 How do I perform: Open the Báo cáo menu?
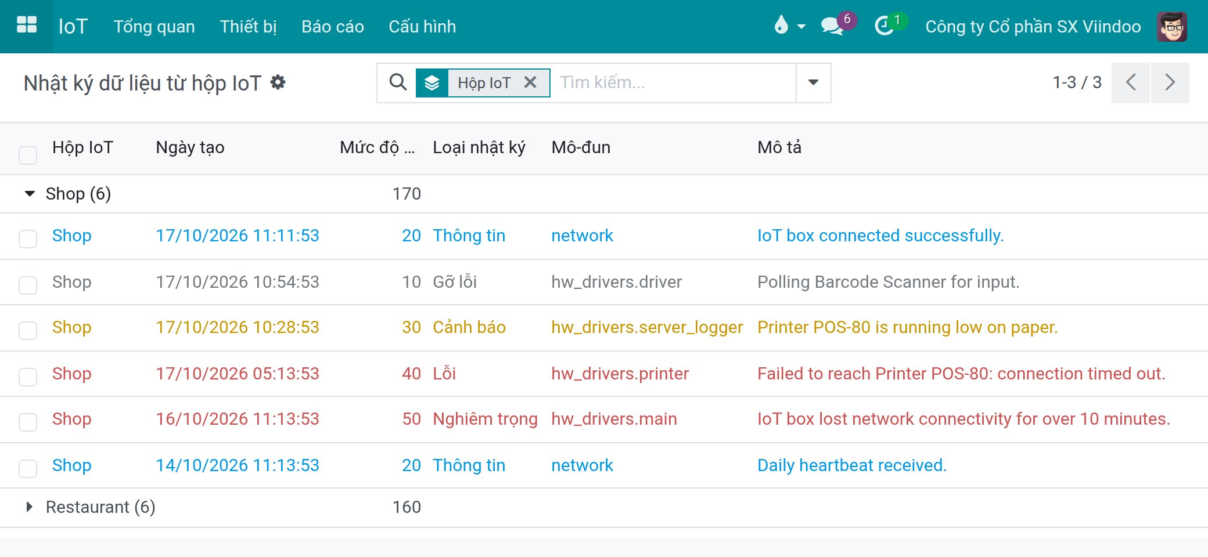pyautogui.click(x=333, y=27)
